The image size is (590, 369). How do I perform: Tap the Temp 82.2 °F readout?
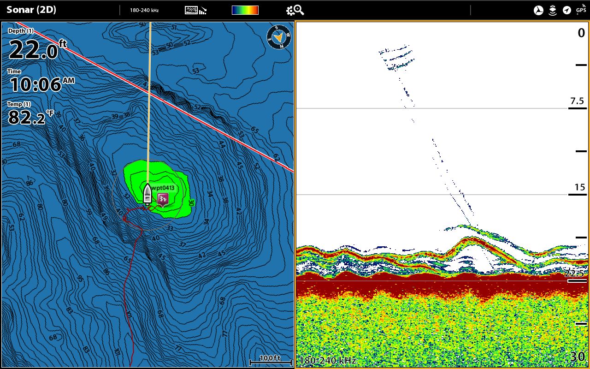pyautogui.click(x=30, y=114)
